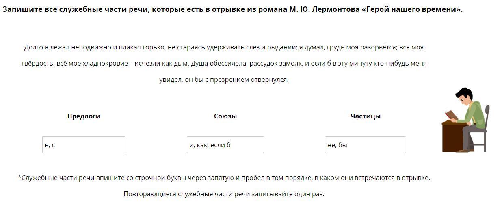Focus the Частицы answer field

click(x=365, y=145)
